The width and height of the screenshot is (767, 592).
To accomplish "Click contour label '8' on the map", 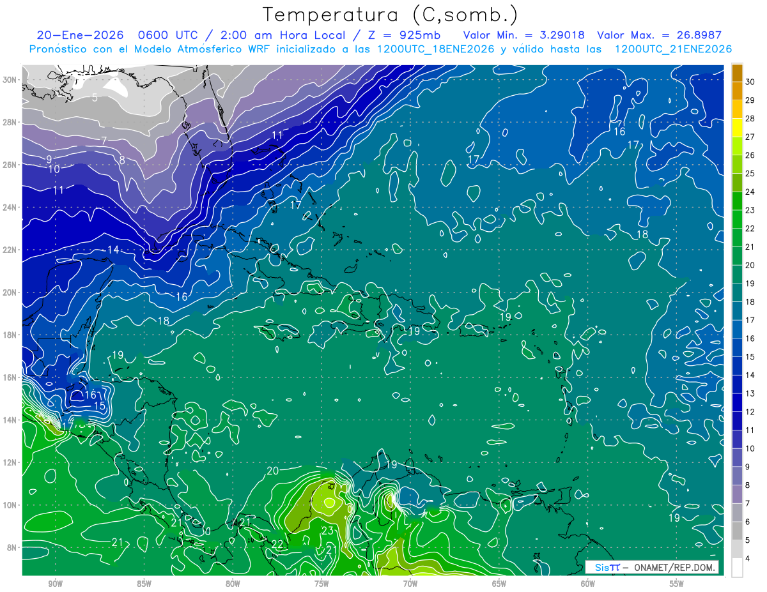I will coord(122,160).
